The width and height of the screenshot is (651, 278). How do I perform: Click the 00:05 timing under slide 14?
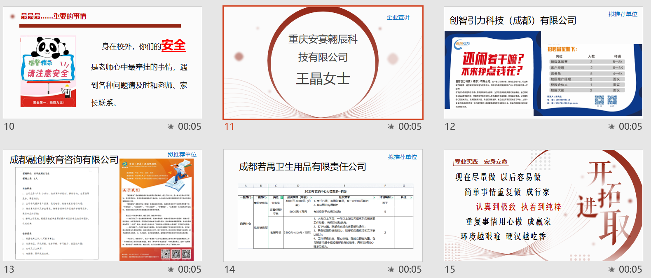(x=410, y=269)
